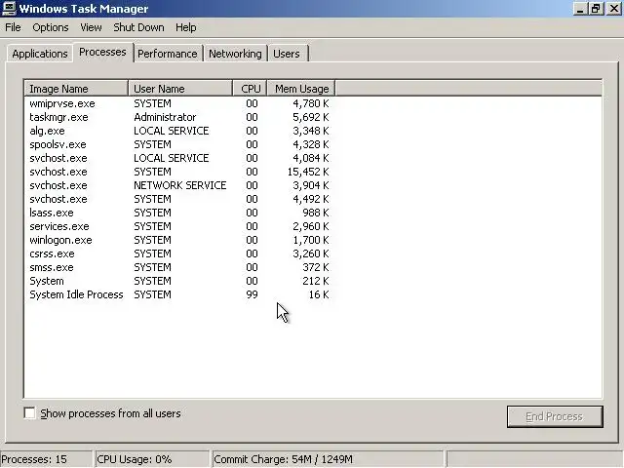The width and height of the screenshot is (624, 468).
Task: Open the File menu
Action: 13,27
